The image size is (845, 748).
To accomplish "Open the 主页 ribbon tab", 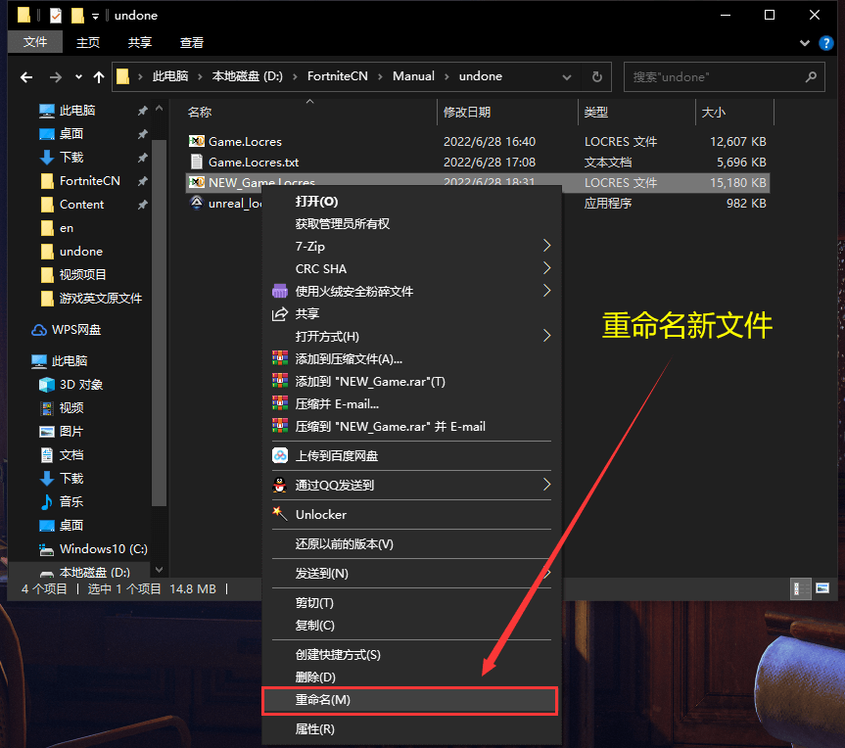I will 88,42.
